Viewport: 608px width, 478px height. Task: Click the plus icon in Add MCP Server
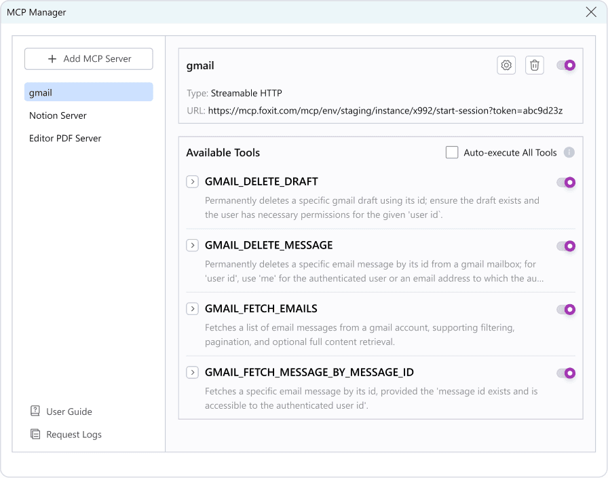click(52, 59)
